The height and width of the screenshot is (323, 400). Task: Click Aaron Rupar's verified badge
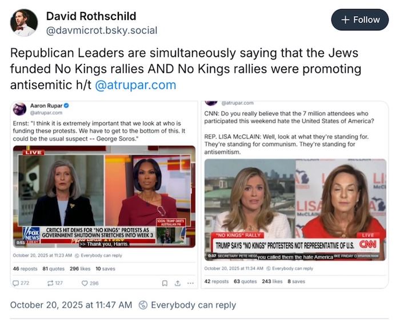coord(66,106)
